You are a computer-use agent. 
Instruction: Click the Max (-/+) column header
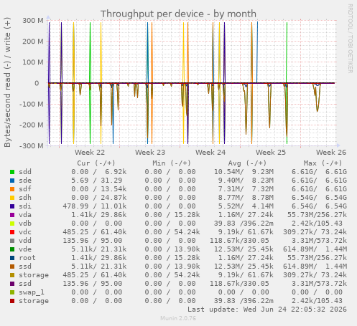point(323,163)
